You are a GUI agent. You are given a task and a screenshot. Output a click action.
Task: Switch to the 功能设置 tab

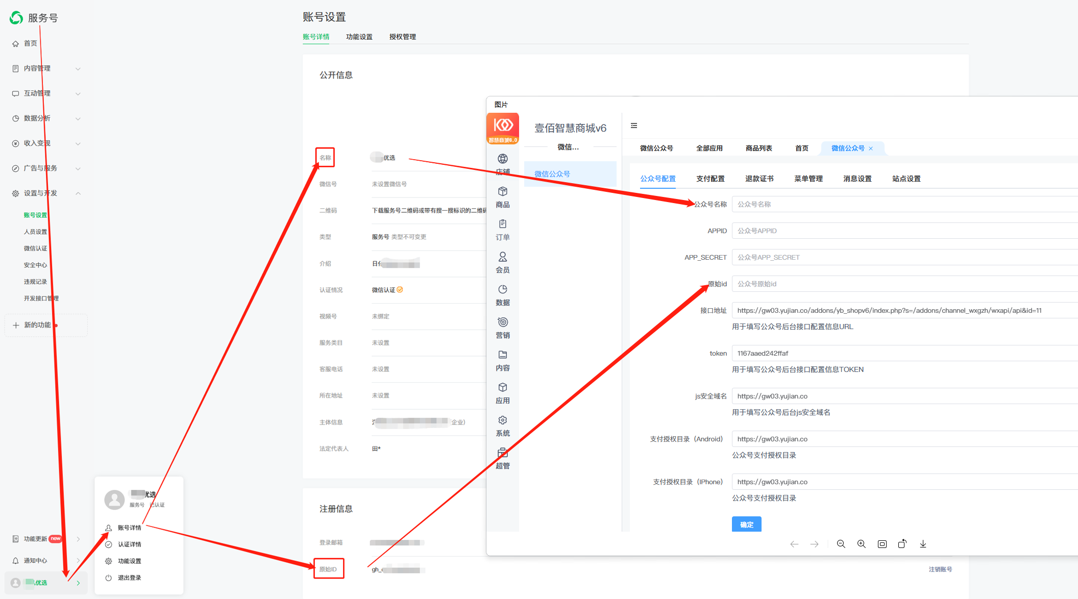tap(359, 37)
